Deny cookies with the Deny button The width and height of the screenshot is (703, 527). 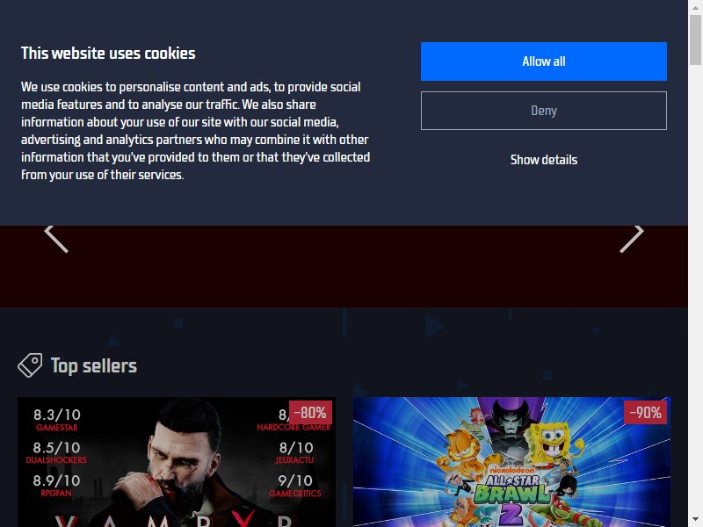pyautogui.click(x=543, y=111)
